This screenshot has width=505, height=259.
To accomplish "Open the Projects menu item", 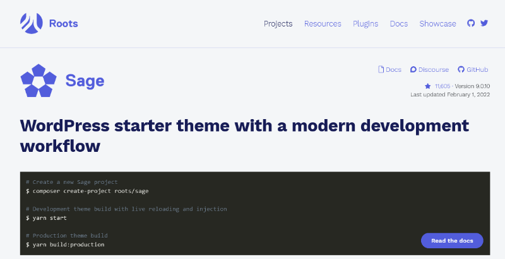I will 278,24.
